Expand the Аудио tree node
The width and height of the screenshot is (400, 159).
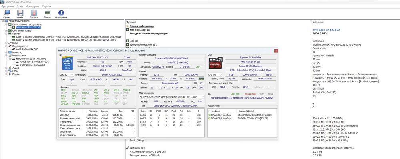[x=6, y=68]
